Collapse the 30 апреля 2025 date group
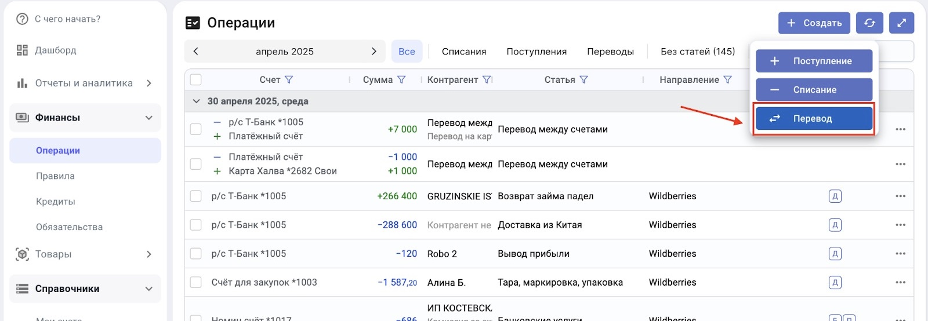 click(x=196, y=101)
